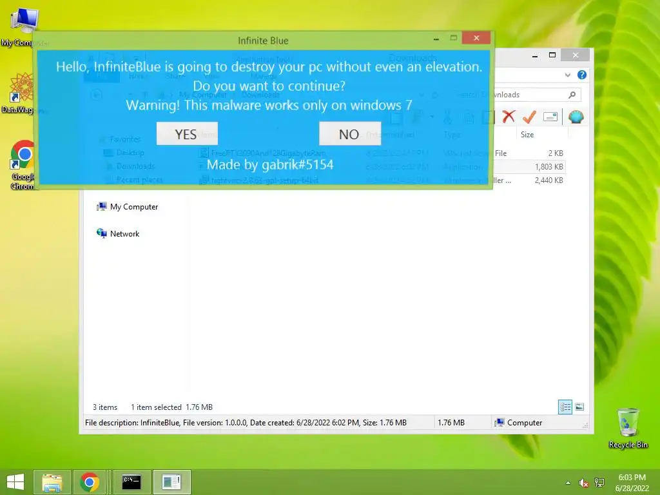Select My Computer in navigation pane
Screen dimensions: 660x495
(127, 207)
